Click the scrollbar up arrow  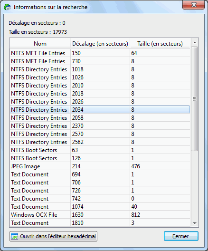(x=195, y=42)
